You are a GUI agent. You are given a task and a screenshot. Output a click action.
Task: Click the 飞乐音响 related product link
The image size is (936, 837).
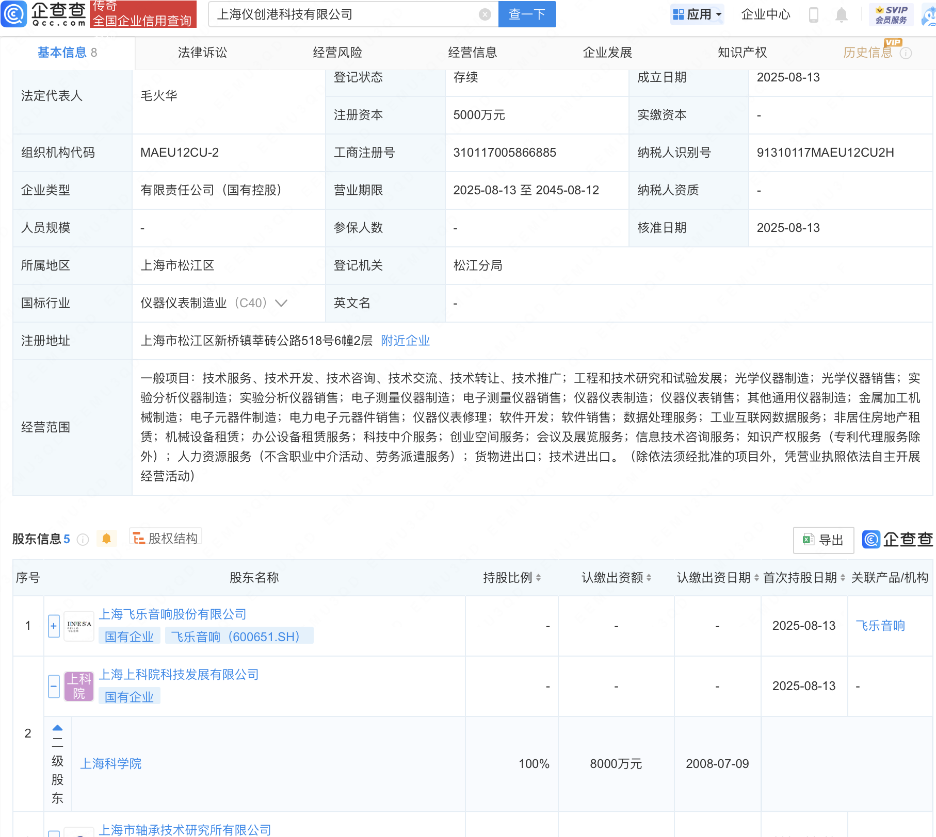point(880,626)
